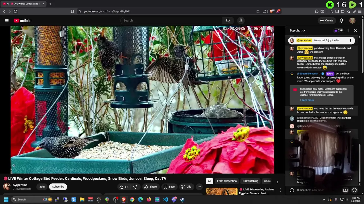Image resolution: width=364 pixels, height=204 pixels.
Task: Click the Share button
Action: point(150,187)
